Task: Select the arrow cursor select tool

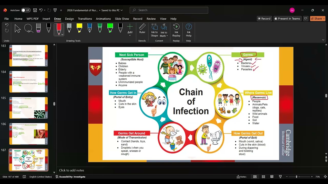Action: point(17,28)
